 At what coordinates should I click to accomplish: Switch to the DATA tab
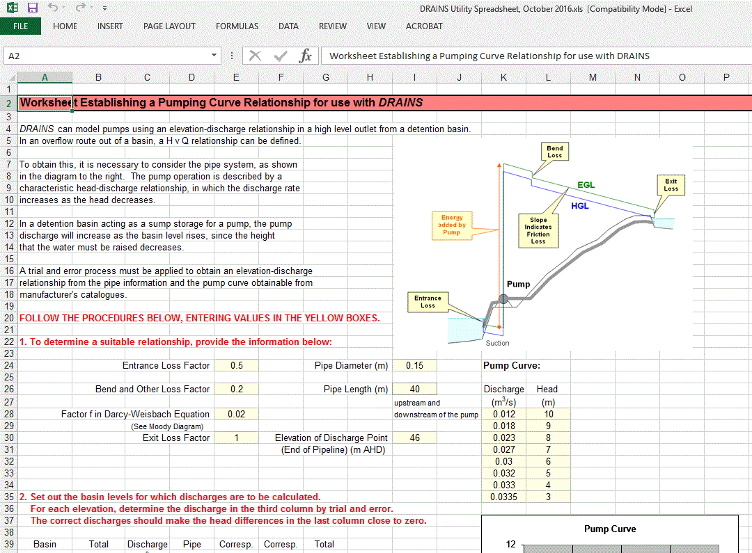pos(289,26)
